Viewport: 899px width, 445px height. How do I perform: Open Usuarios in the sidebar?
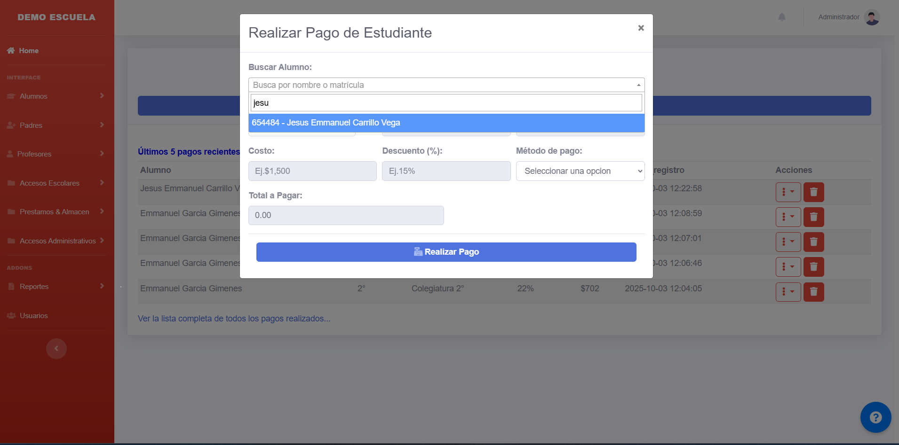(33, 316)
